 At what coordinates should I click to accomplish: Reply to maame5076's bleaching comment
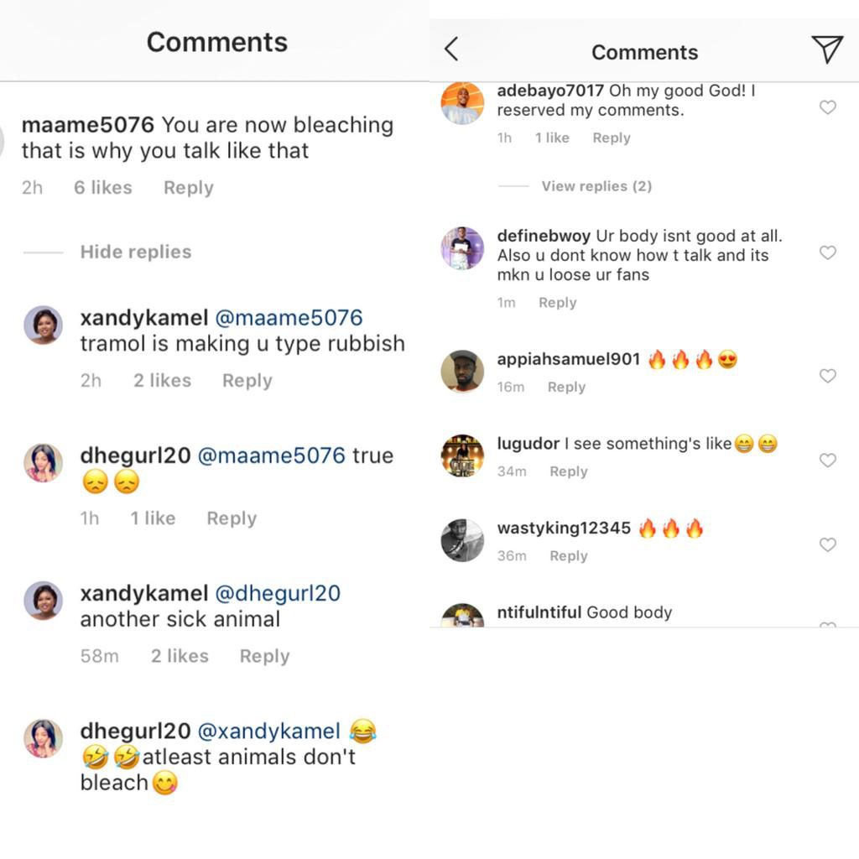(x=188, y=188)
